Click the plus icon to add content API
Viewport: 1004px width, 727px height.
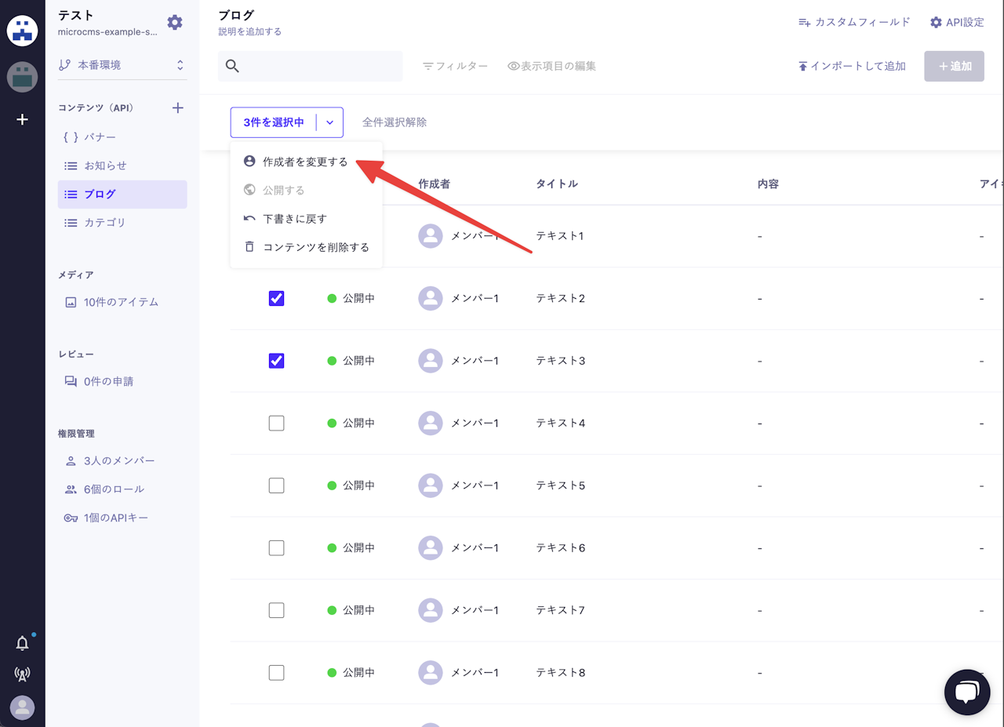click(177, 108)
